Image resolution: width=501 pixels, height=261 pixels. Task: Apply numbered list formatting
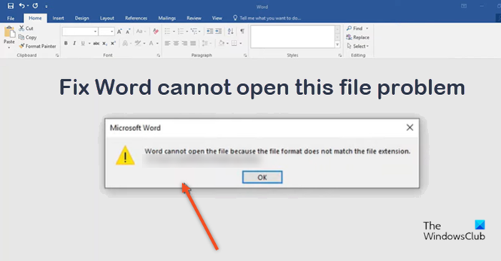pos(181,31)
